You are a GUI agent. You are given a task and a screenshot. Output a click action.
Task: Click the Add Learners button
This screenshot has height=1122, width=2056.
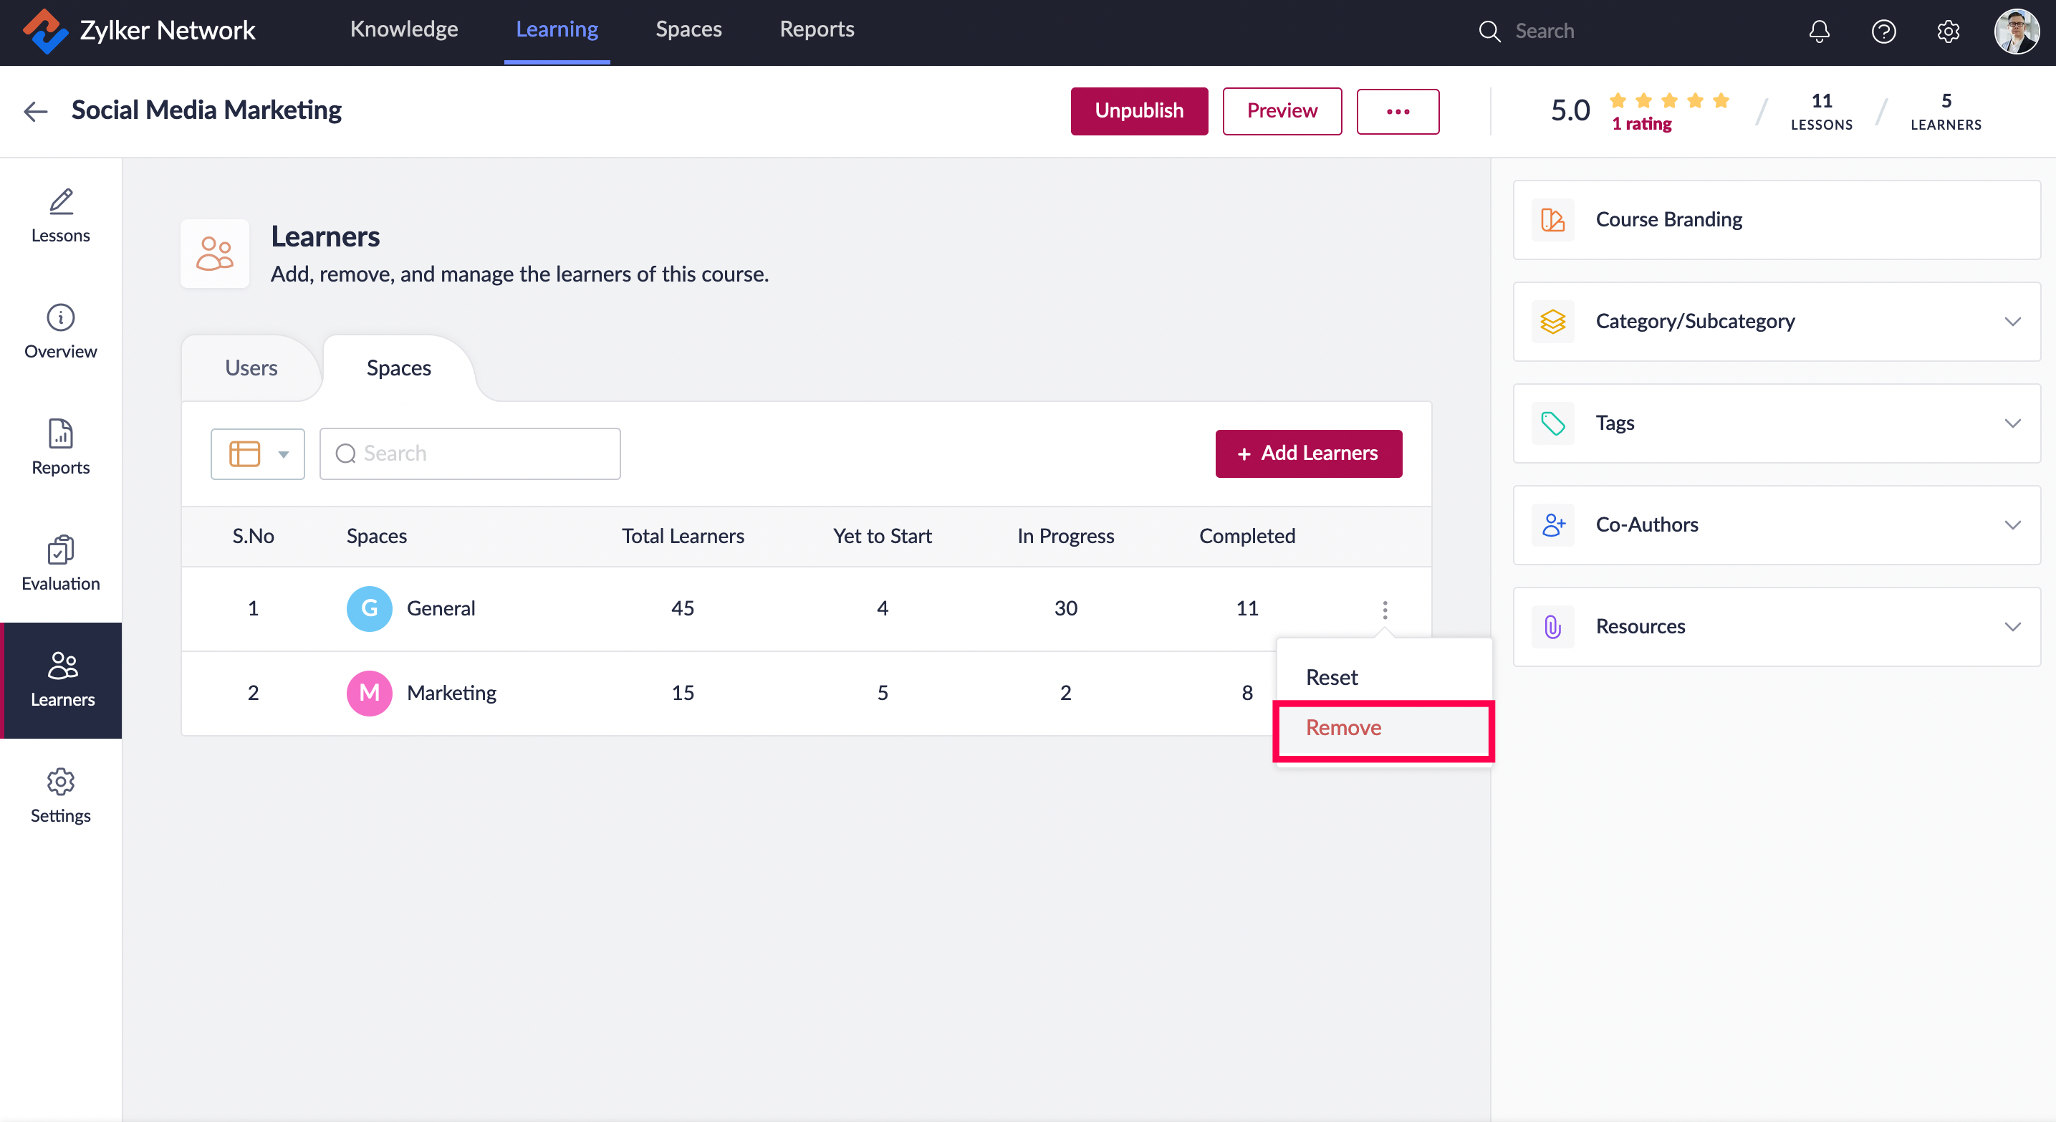click(1308, 454)
